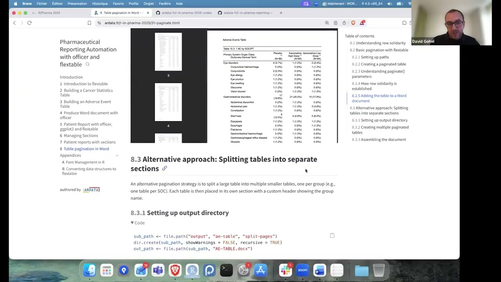Open Terminal from the dock
Screen dimensions: 501x282
[x=226, y=270]
